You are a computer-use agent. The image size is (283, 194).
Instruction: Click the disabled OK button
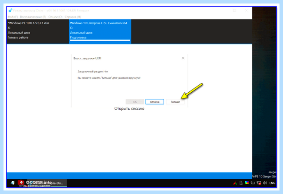pos(135,102)
